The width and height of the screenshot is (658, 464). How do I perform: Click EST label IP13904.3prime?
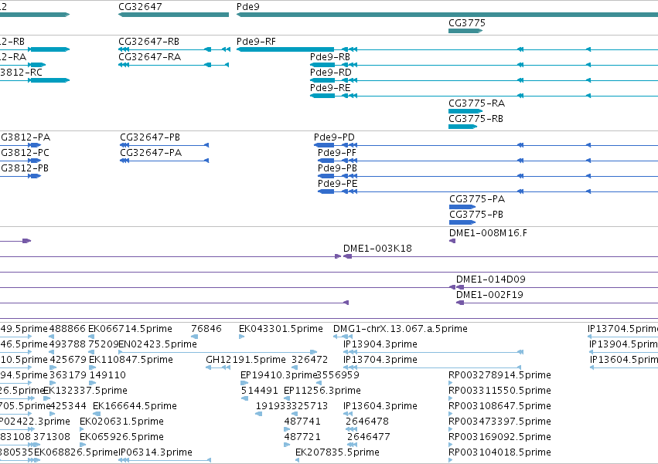pos(380,344)
